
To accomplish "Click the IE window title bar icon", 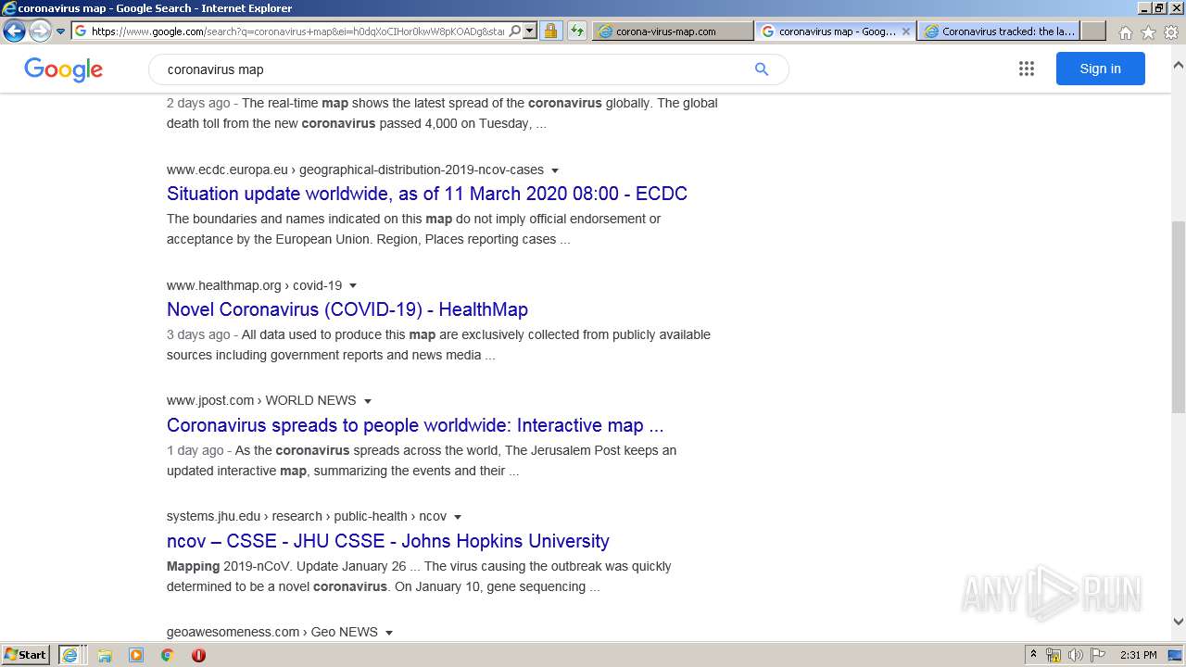I will coord(9,8).
